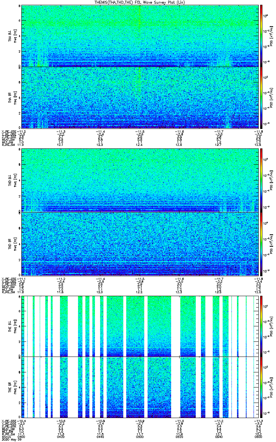Click the -10.6 X_RE_GSE value under THE panels
Image resolution: width=276 pixels, height=442 pixels.
(61, 421)
